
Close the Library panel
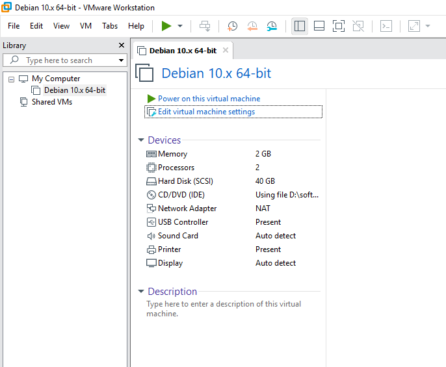click(x=122, y=45)
